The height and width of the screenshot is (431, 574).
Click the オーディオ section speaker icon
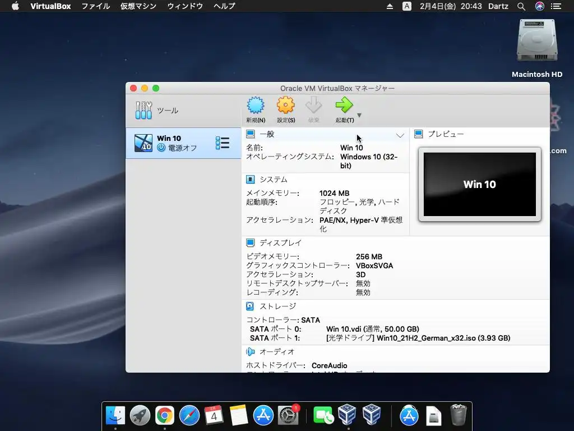pyautogui.click(x=251, y=352)
